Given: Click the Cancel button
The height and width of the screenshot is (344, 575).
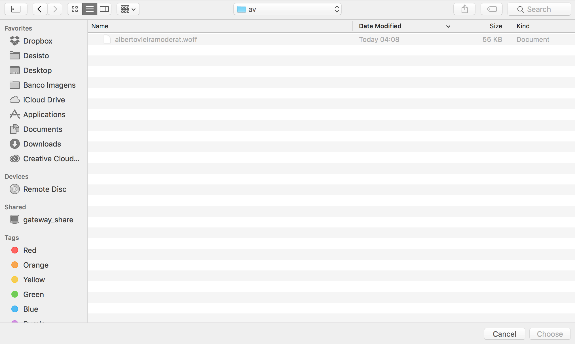Looking at the screenshot, I should [x=504, y=334].
